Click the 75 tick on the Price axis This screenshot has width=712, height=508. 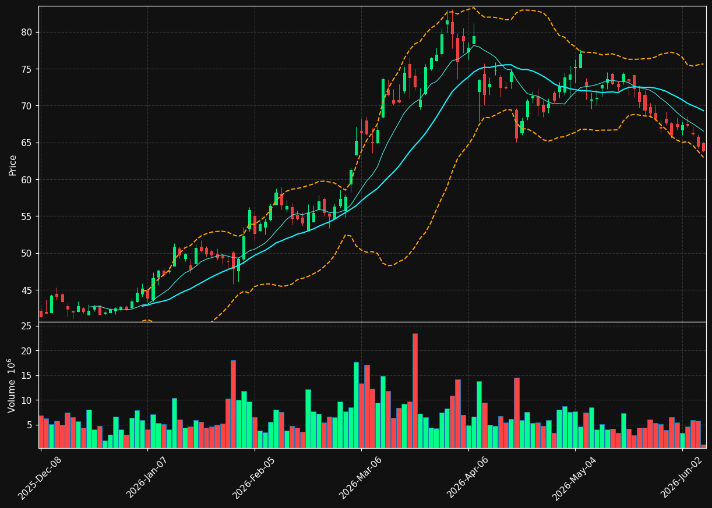[x=27, y=69]
